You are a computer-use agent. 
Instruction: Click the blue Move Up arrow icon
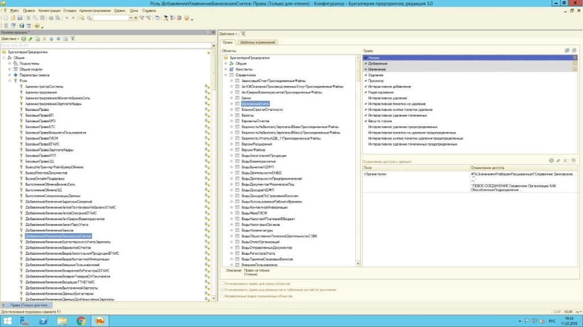[x=51, y=39]
